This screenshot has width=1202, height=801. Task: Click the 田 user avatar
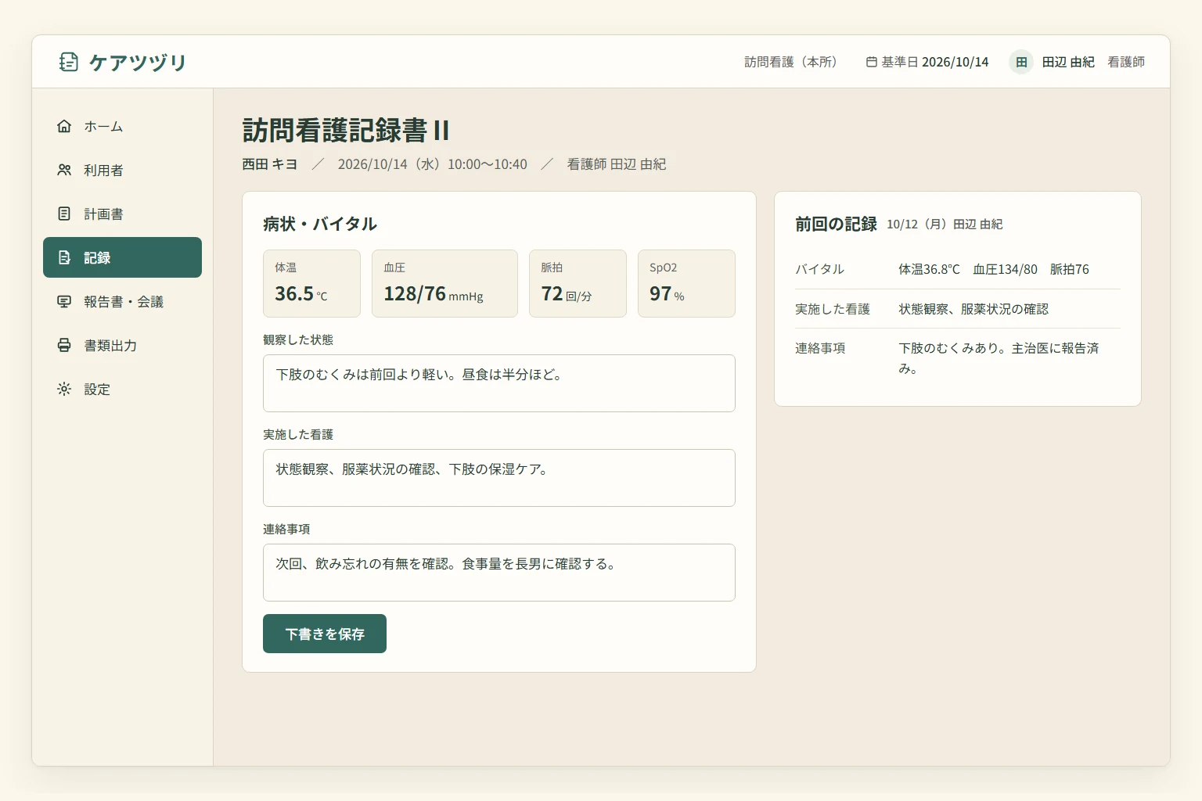pyautogui.click(x=1021, y=62)
